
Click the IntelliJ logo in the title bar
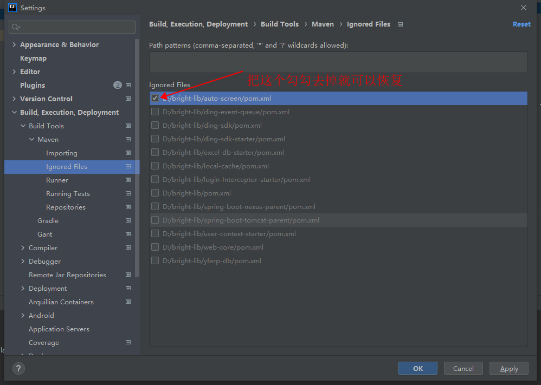point(12,8)
